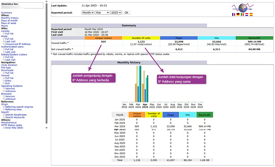Open Versions under Browsers

10,96
